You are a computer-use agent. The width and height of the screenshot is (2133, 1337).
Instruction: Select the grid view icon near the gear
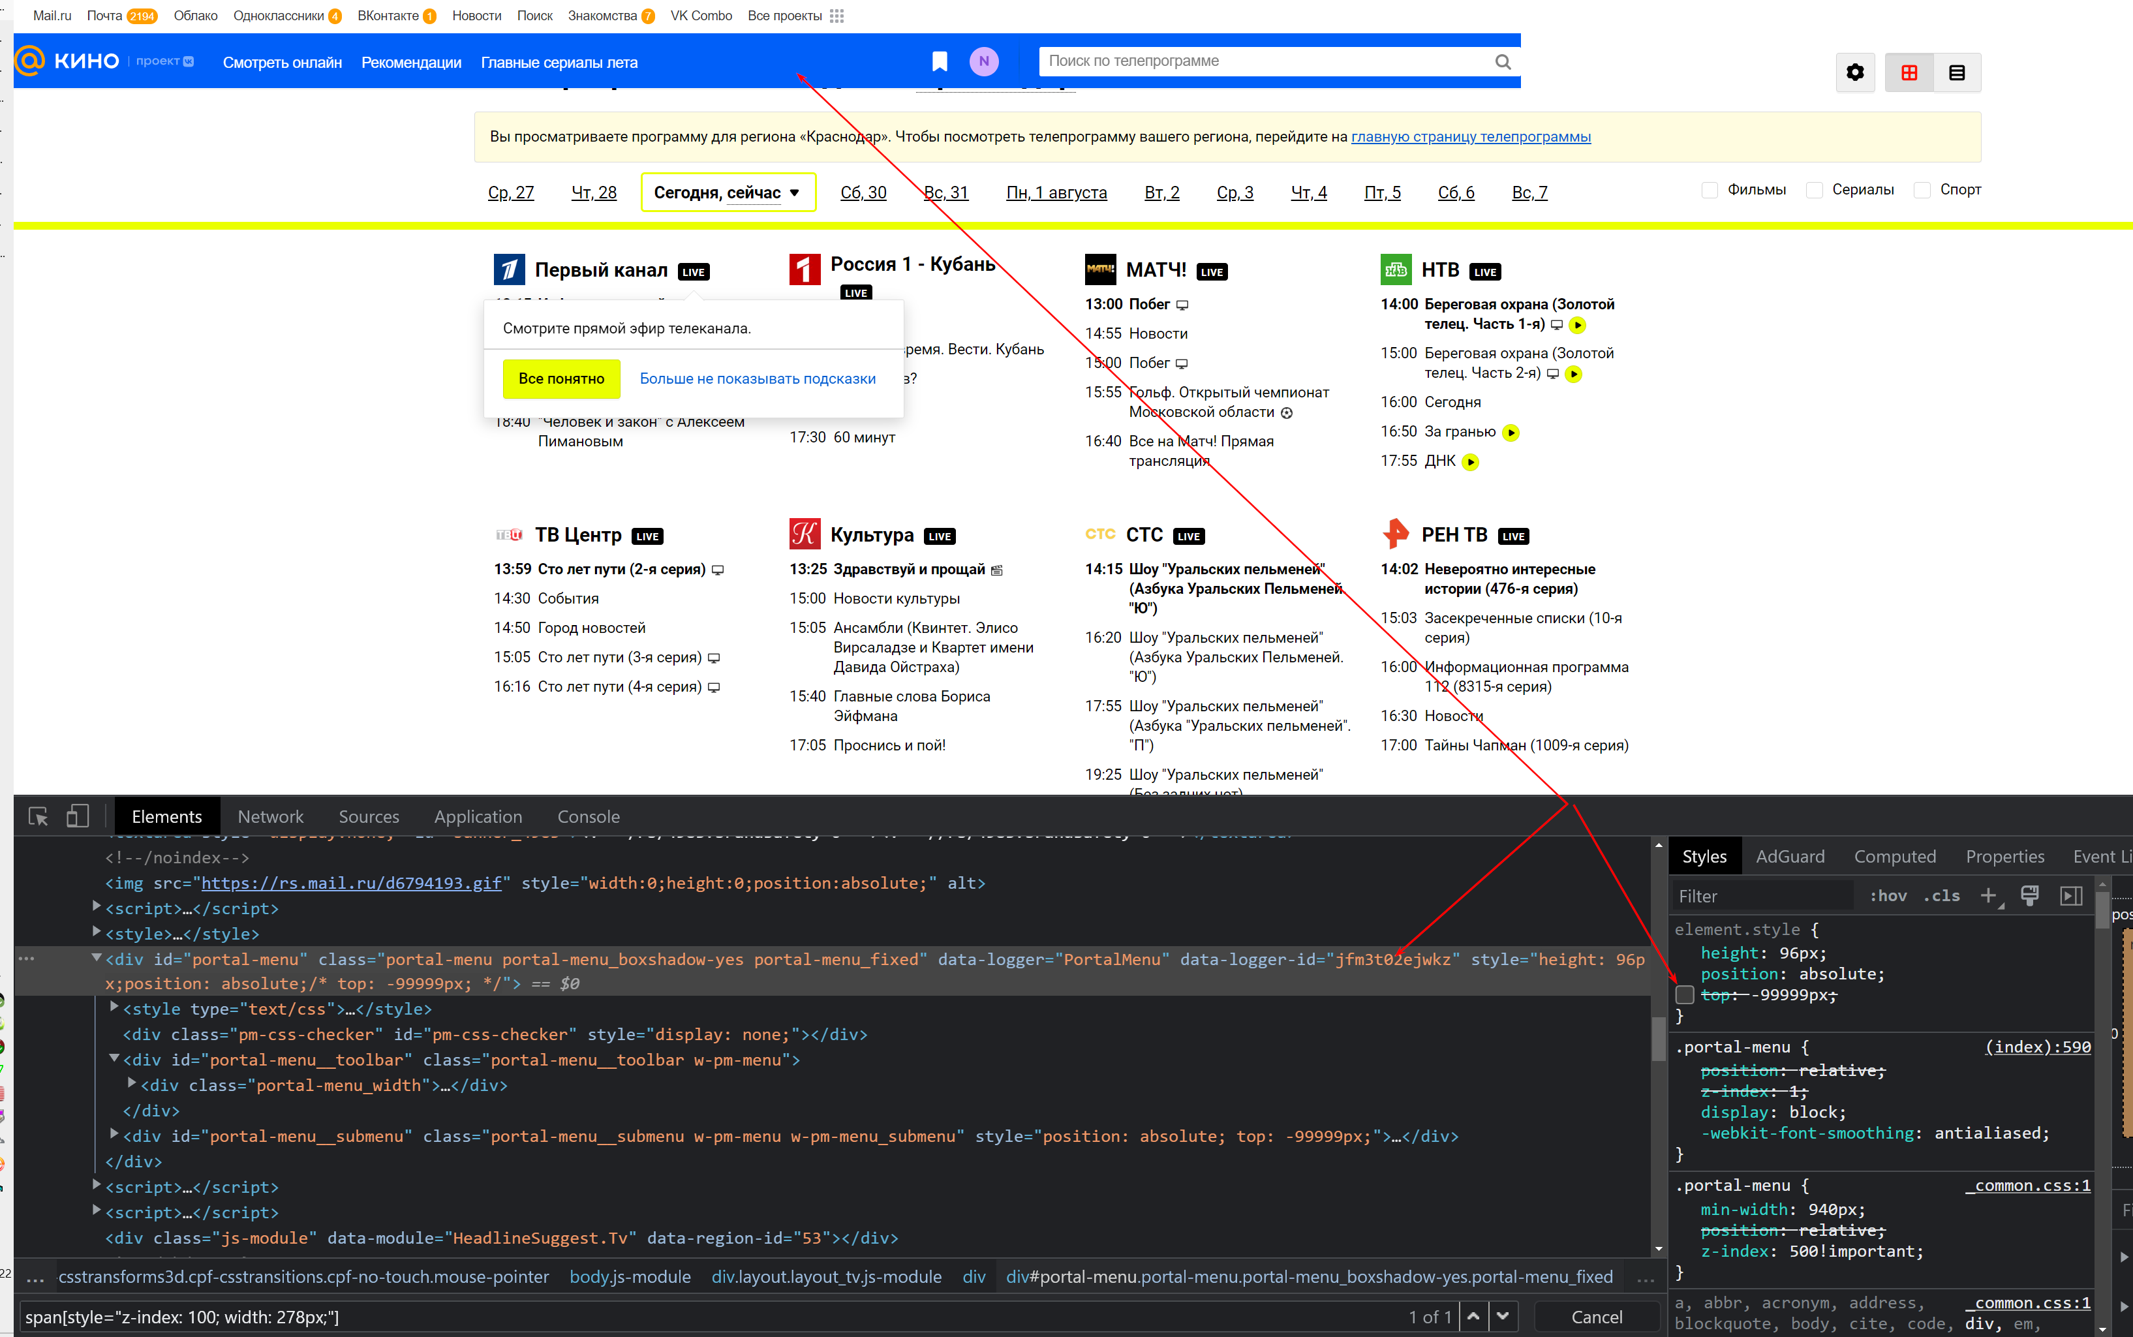[x=1909, y=72]
